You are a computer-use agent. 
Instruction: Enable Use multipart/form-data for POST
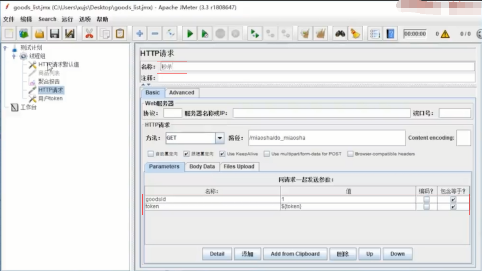[x=267, y=154]
